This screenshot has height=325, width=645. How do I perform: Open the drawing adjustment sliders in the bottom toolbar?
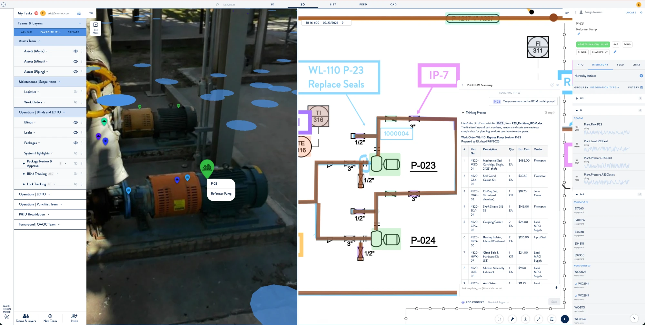click(x=552, y=319)
